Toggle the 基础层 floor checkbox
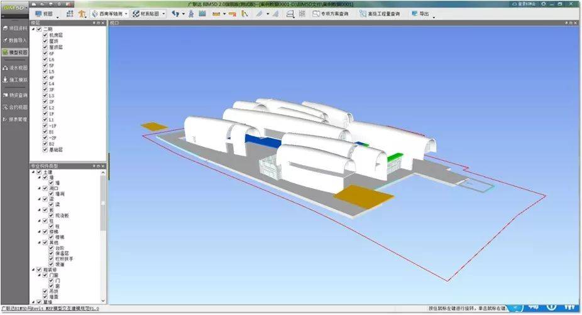 [x=45, y=150]
